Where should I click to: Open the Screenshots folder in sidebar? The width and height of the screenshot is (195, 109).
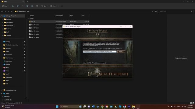pyautogui.click(x=9, y=77)
